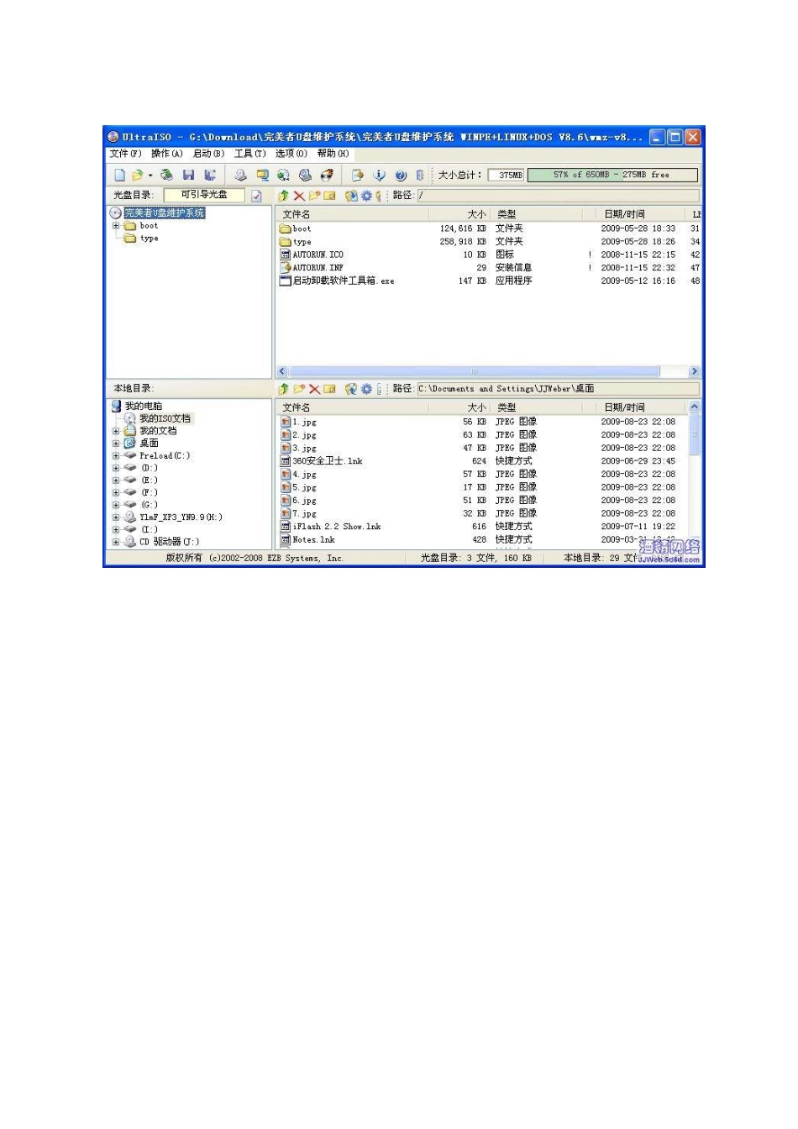This screenshot has width=798, height=1129.
Task: Click the ISO panel horizontal scrollbar
Action: [475, 371]
